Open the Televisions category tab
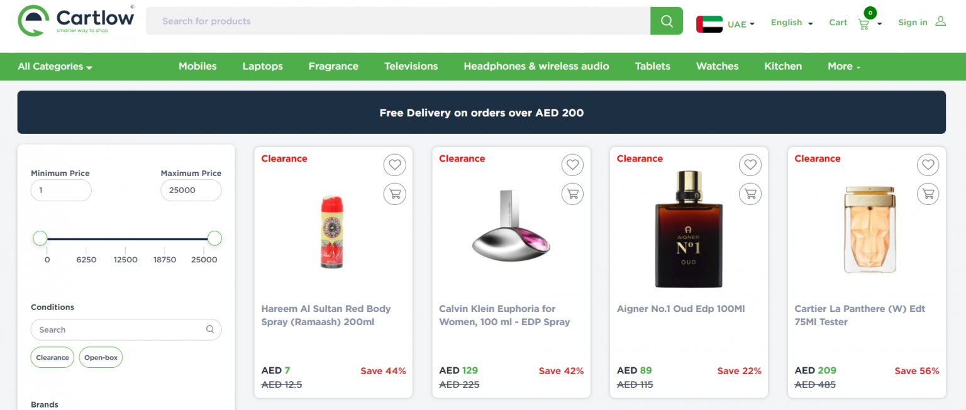Viewport: 966px width, 410px height. click(411, 66)
